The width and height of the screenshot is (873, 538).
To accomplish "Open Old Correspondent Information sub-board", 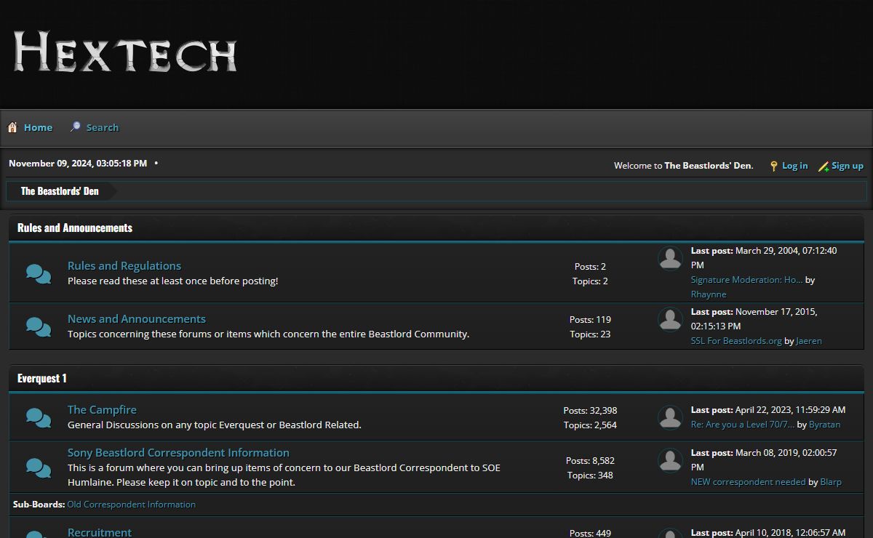I will [131, 505].
